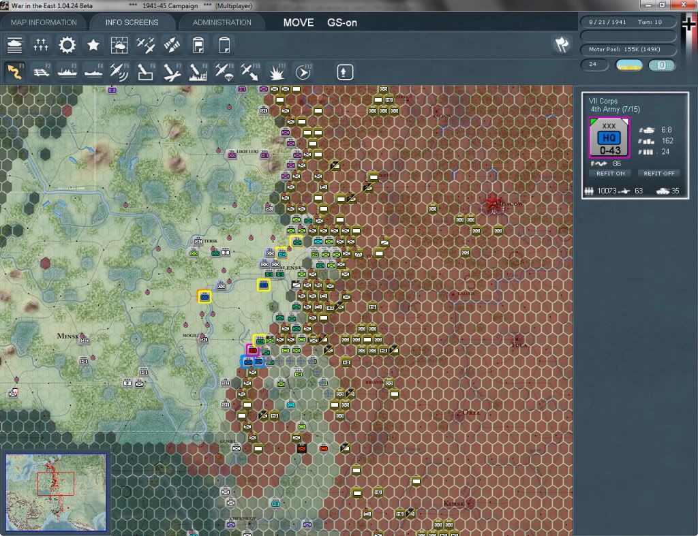
Task: Select the F7 bomb airfield mode
Action: tap(172, 72)
